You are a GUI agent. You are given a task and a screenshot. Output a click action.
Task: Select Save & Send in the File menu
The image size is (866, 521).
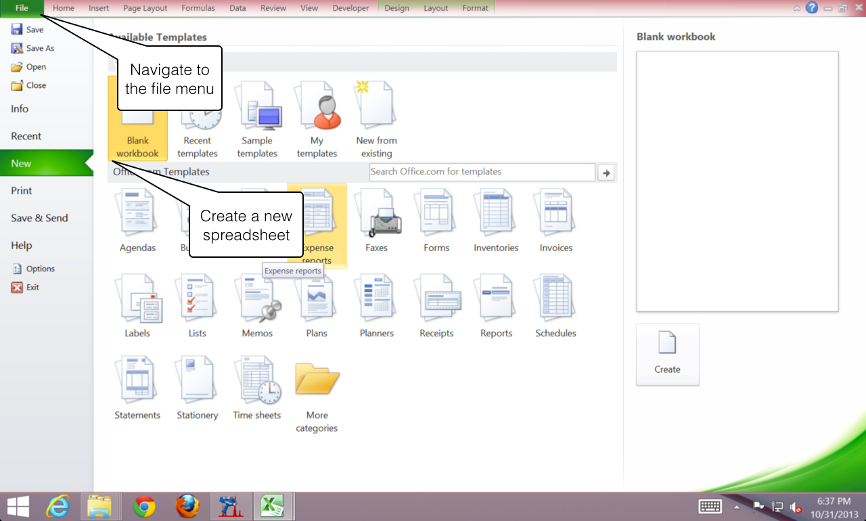pyautogui.click(x=39, y=218)
